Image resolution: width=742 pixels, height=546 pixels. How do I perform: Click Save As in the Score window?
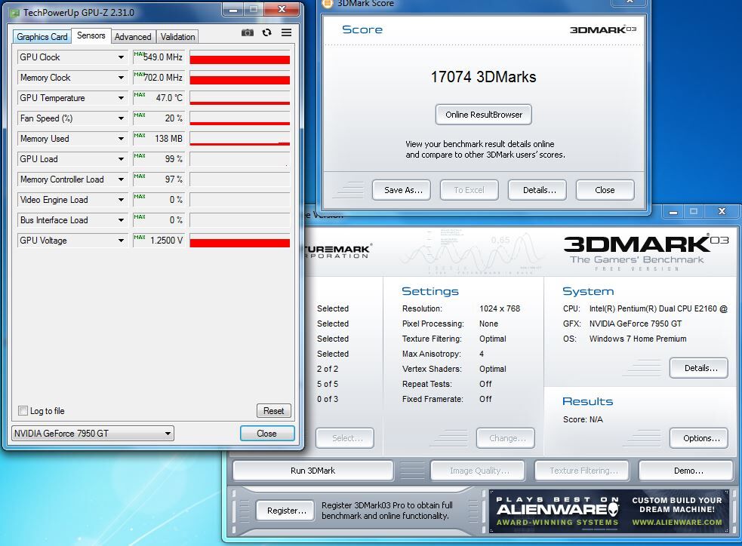[402, 190]
